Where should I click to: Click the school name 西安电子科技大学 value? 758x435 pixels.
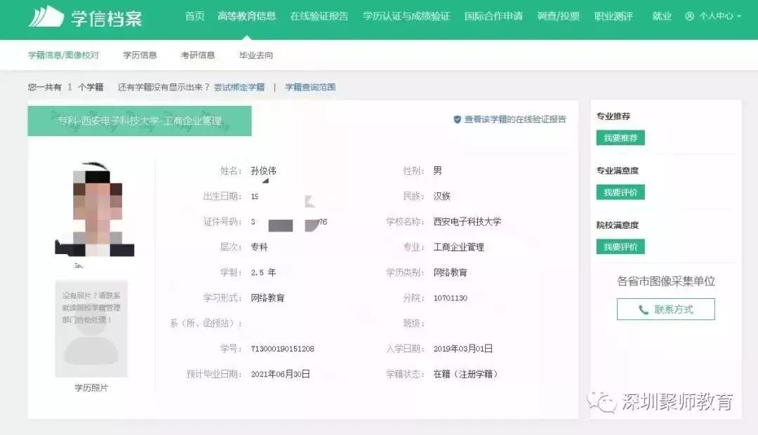(467, 222)
